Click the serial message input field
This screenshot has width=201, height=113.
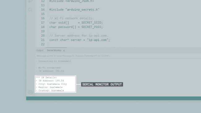[x=118, y=56]
